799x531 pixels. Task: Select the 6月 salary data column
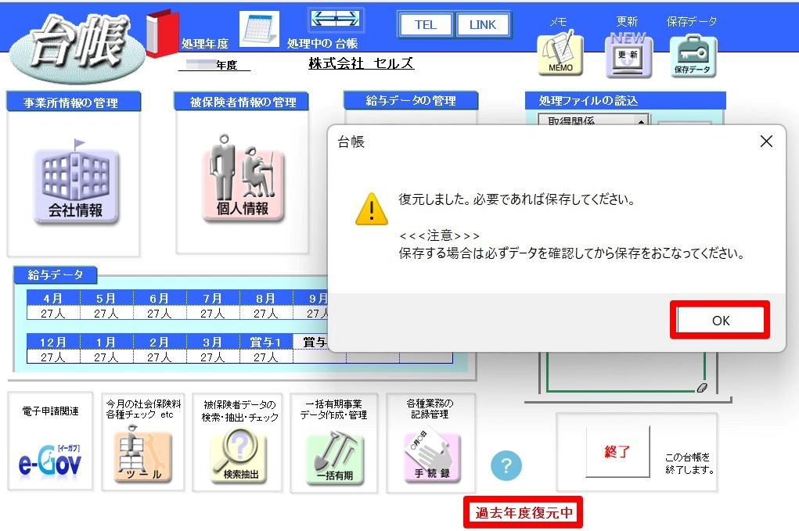(160, 298)
